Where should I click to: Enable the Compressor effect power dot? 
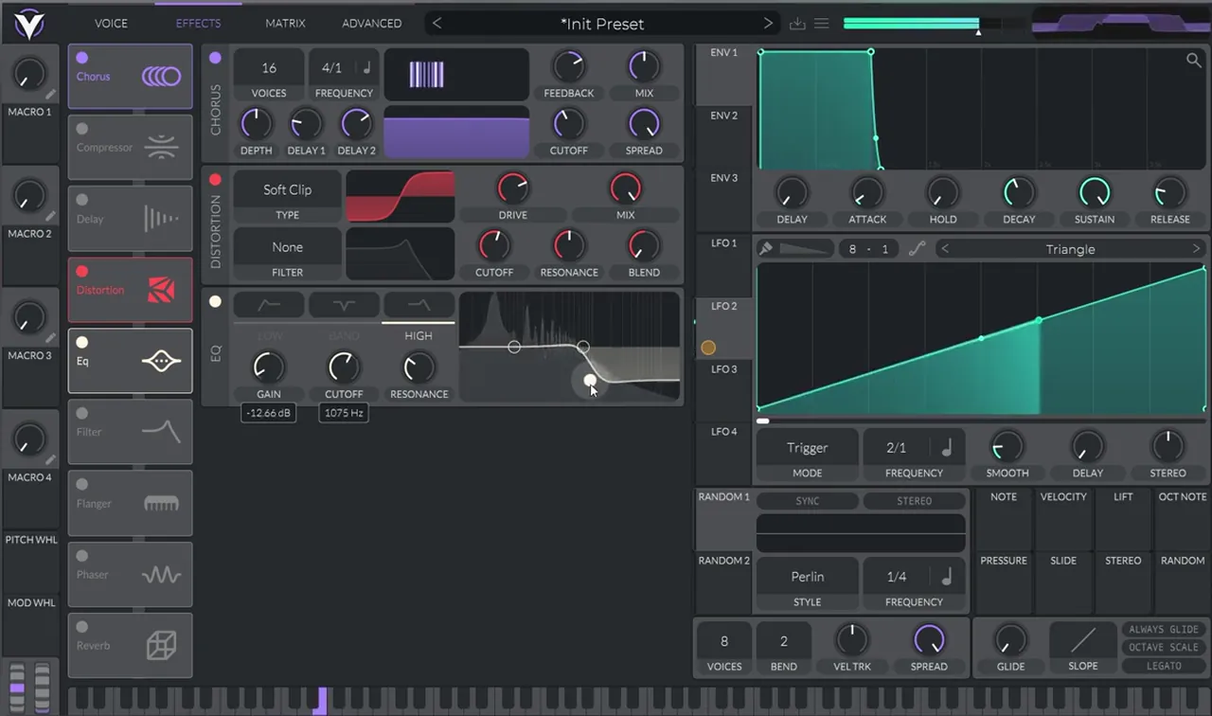(x=81, y=129)
